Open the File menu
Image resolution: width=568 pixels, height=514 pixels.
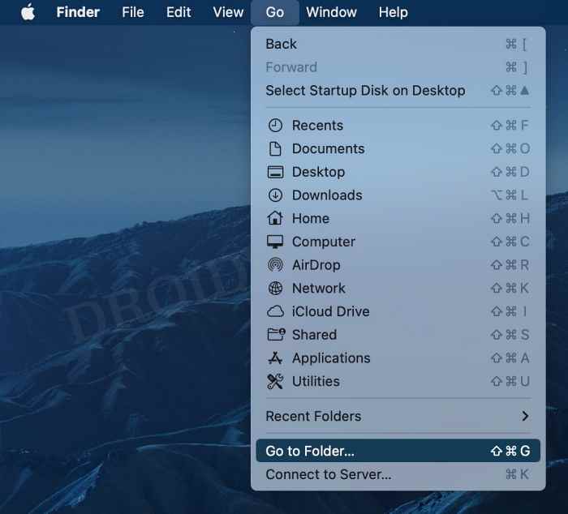(133, 12)
